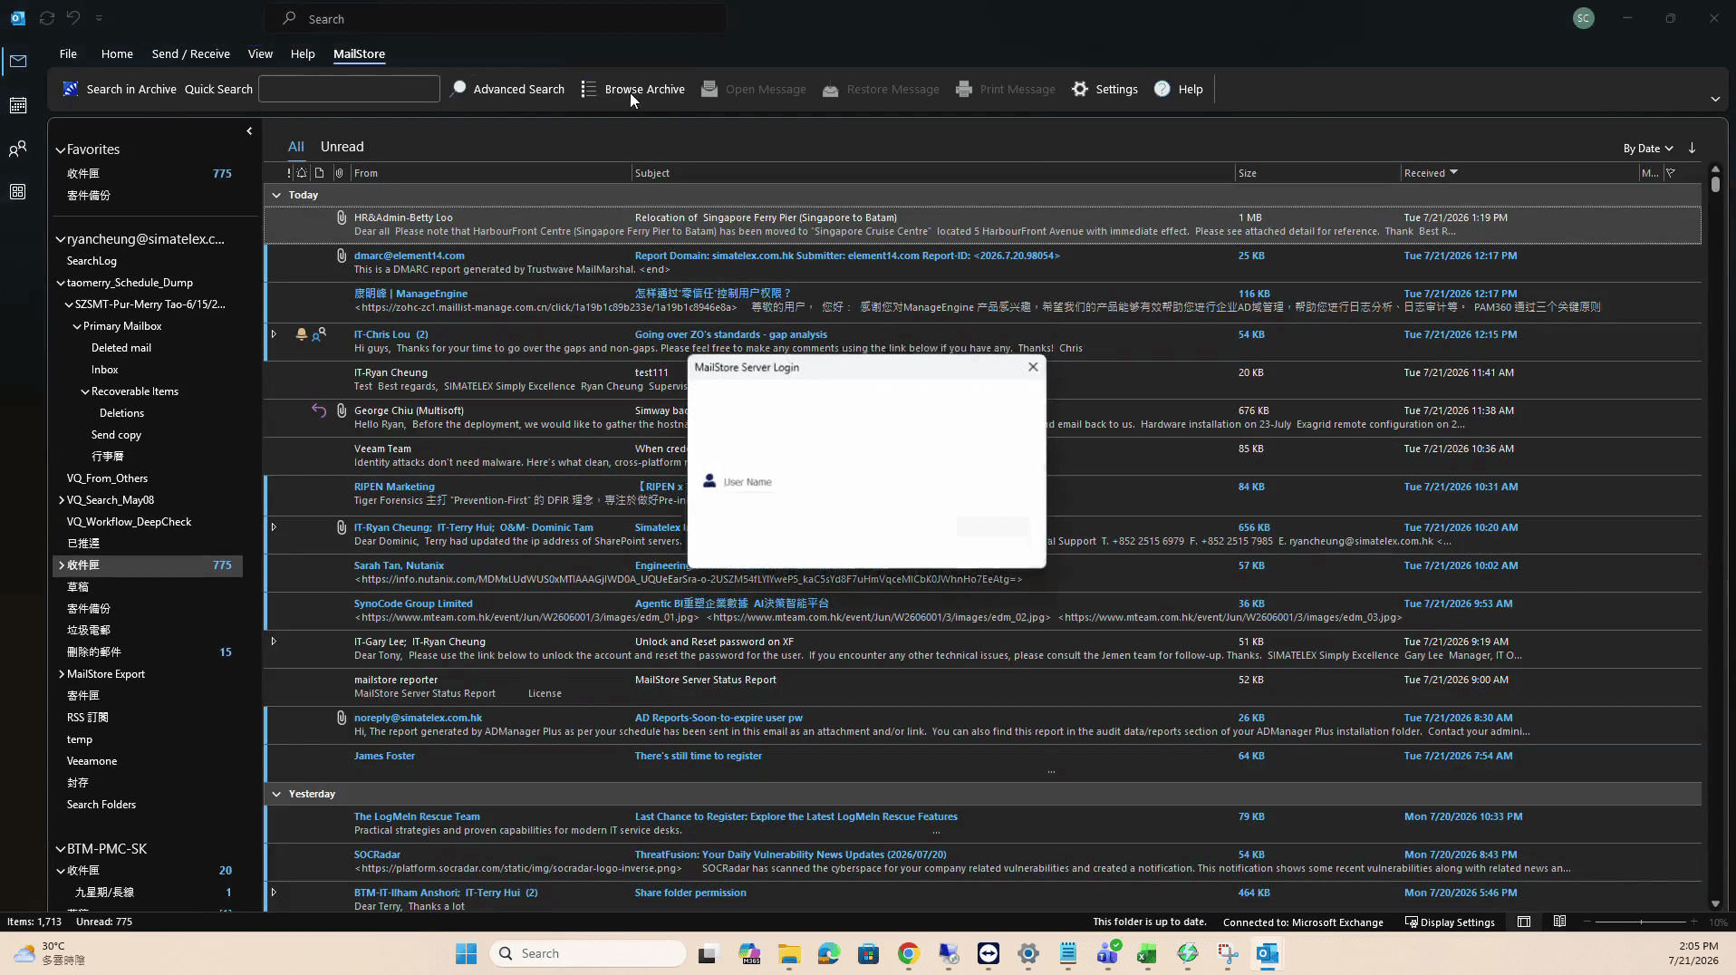Open Excel from taskbar
1736x975 pixels.
pyautogui.click(x=1148, y=953)
